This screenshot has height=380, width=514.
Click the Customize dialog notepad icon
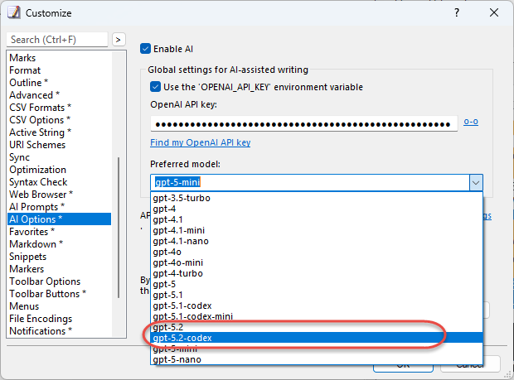click(x=13, y=12)
